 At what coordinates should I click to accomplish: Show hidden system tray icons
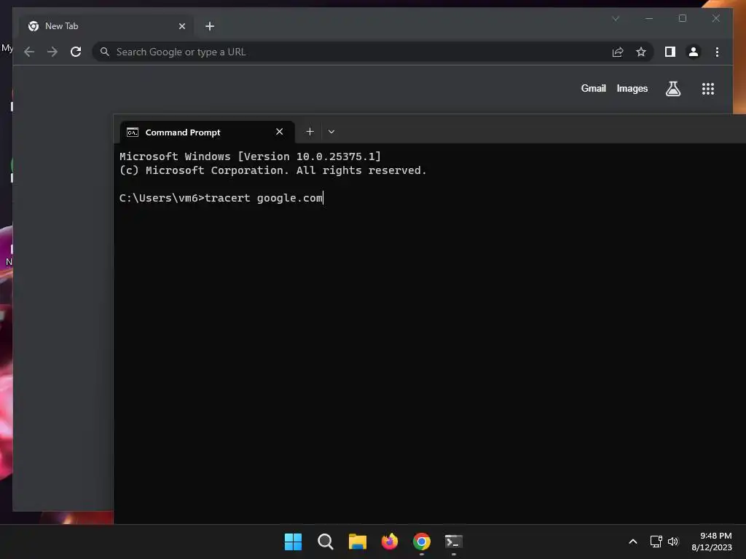[x=633, y=542]
